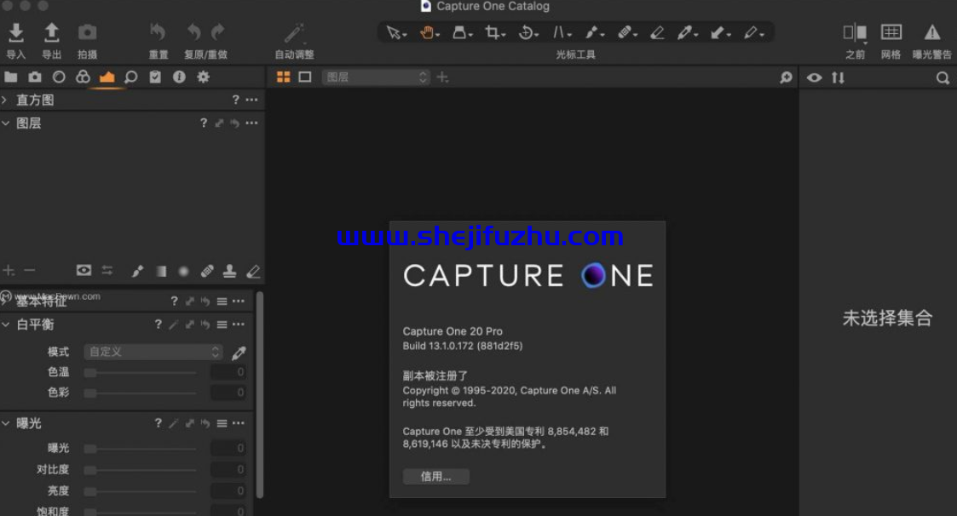The image size is (957, 516).
Task: Click the 色彩 slider handle
Action: (90, 393)
